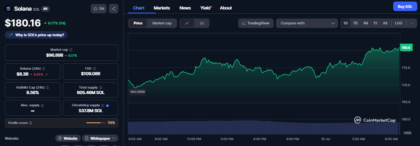This screenshot has width=420, height=146.
Task: Set chart range to 1M
Action: point(366,23)
